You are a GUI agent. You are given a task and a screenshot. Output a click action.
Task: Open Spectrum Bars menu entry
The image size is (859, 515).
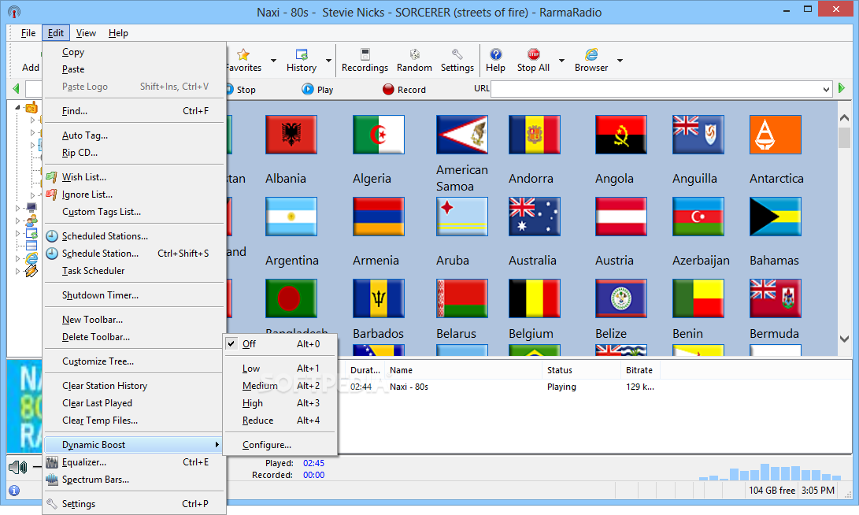click(x=135, y=480)
